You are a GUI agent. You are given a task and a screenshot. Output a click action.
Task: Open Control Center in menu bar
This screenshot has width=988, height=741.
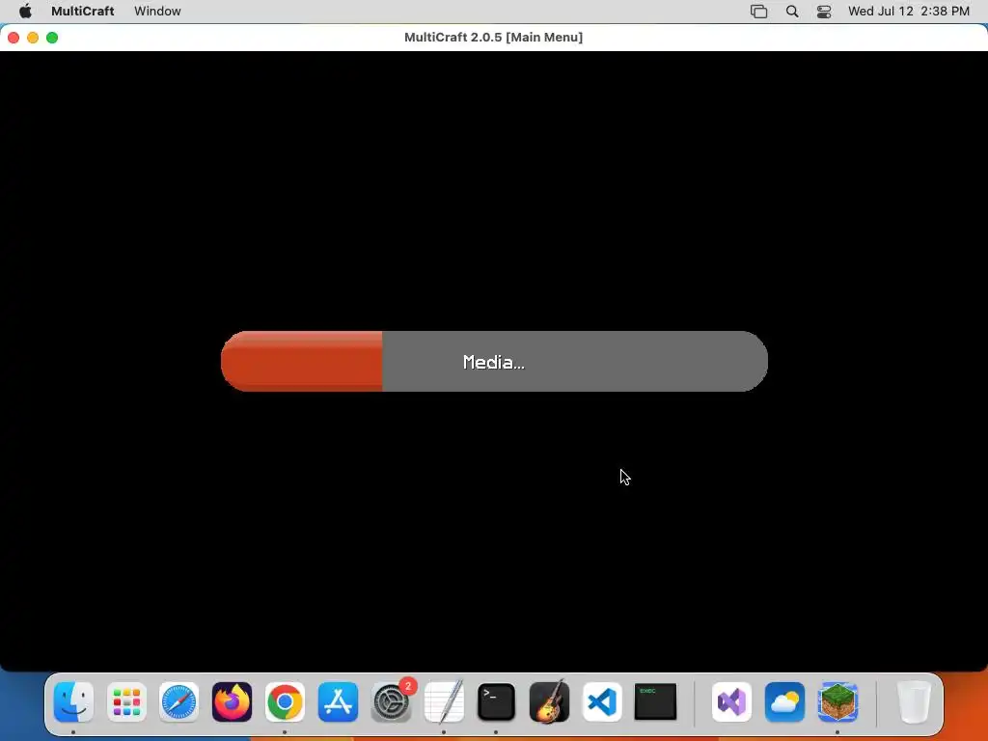coord(824,12)
